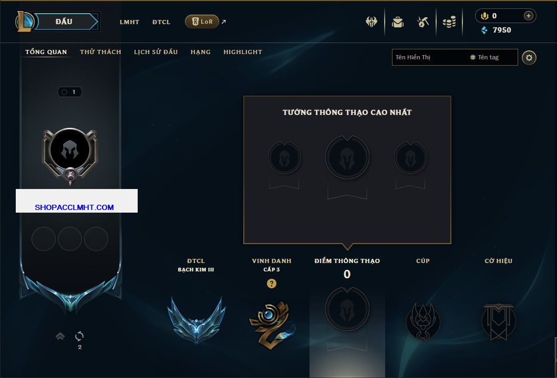The width and height of the screenshot is (557, 378).
Task: Click the CÚP trophy emblem
Action: 422,322
